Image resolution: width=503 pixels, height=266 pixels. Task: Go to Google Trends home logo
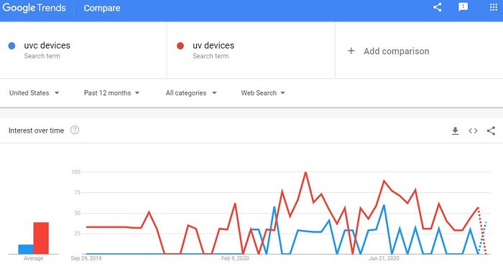34,8
